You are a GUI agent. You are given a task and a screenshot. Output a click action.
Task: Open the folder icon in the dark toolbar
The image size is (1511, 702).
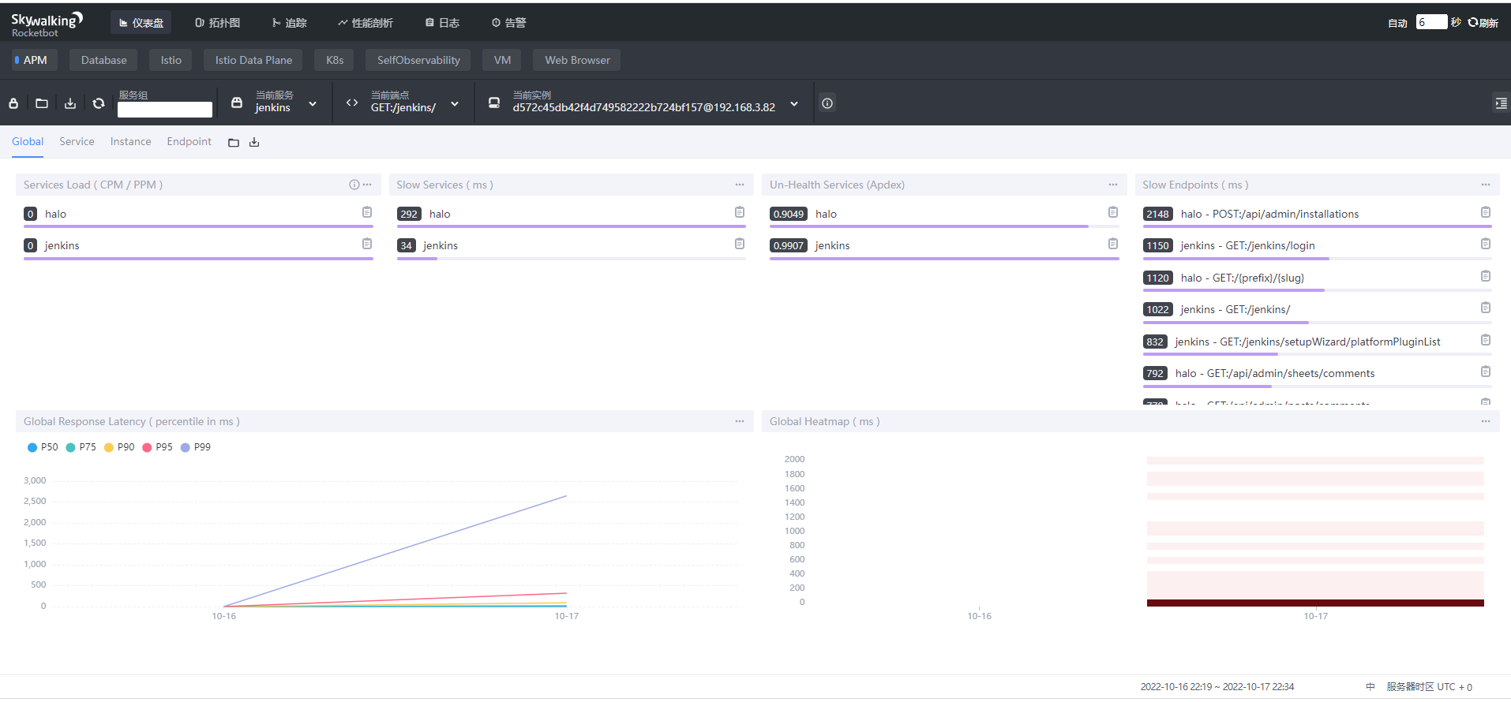[42, 103]
